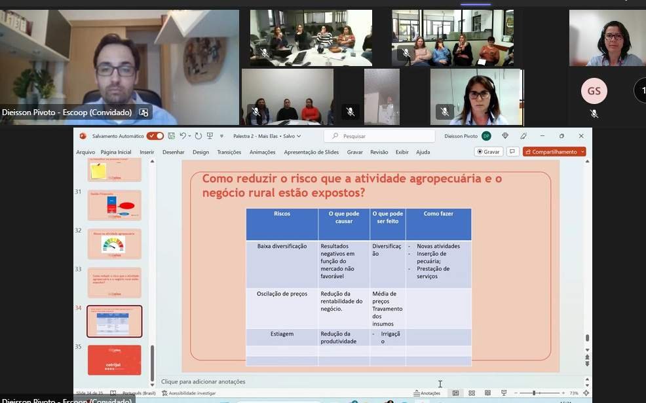Viewport: 646px width, 403px height.
Task: Switch to slide sorter view in status bar
Action: [x=472, y=393]
